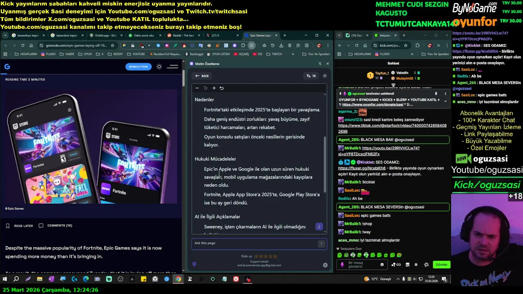Open notification center icon in taskbar

pyautogui.click(x=444, y=279)
